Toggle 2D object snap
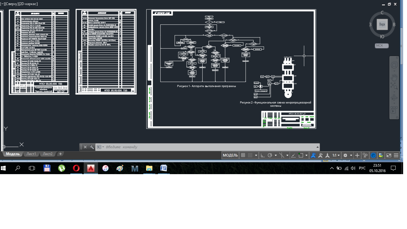The width and height of the screenshot is (407, 229). pos(301,155)
